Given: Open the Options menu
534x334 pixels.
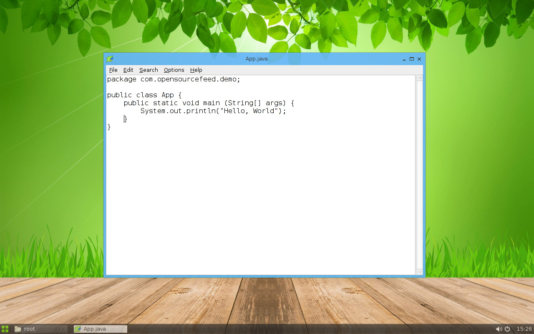Looking at the screenshot, I should 174,70.
